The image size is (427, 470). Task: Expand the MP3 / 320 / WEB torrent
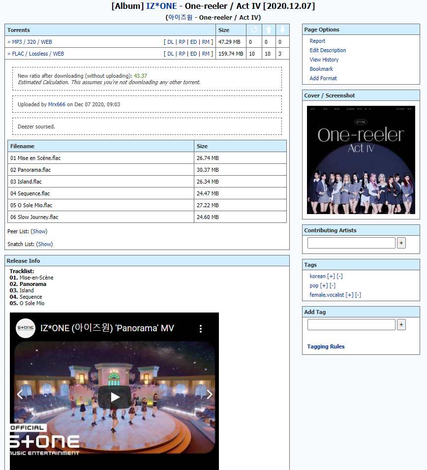[x=32, y=42]
